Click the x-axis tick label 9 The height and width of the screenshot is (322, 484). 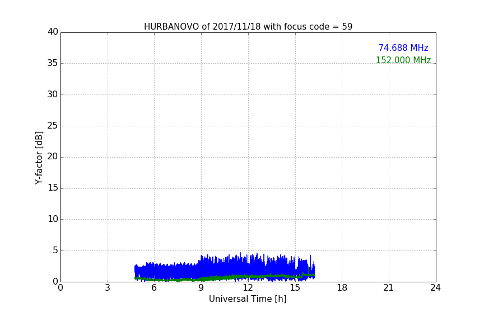[x=201, y=288]
